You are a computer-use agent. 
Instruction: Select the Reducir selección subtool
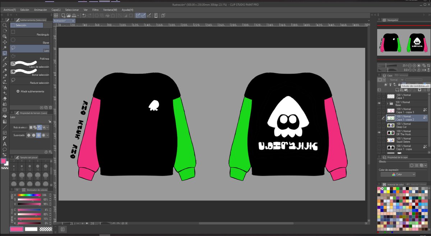pos(30,81)
